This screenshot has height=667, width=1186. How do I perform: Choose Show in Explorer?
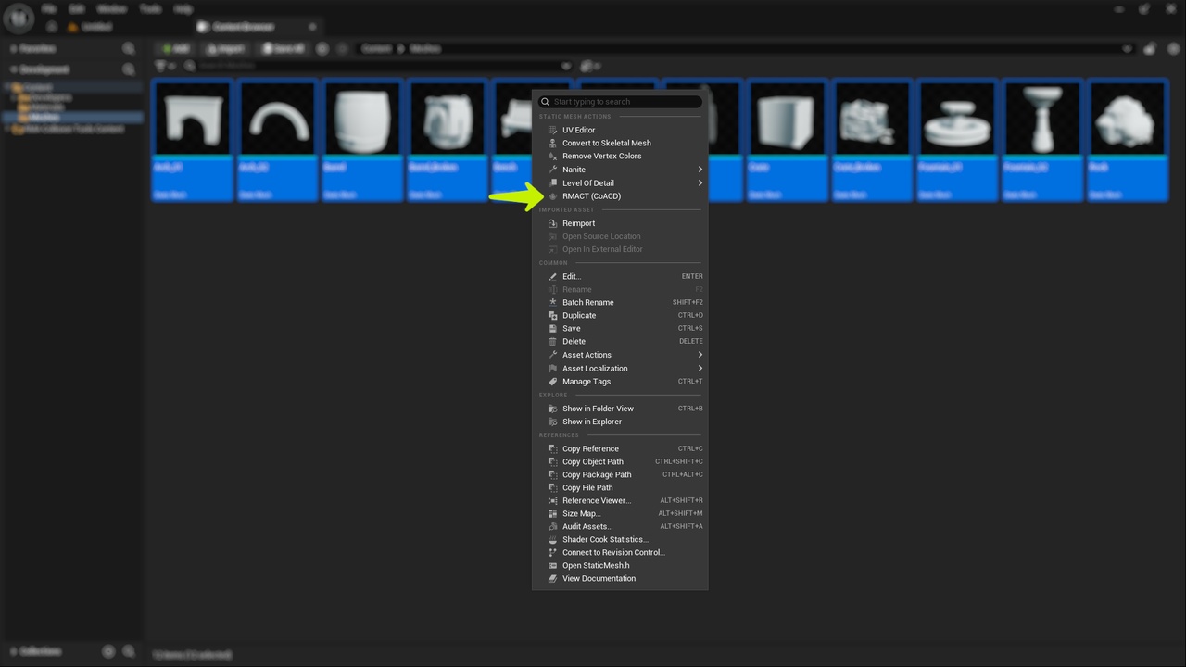tap(620, 422)
